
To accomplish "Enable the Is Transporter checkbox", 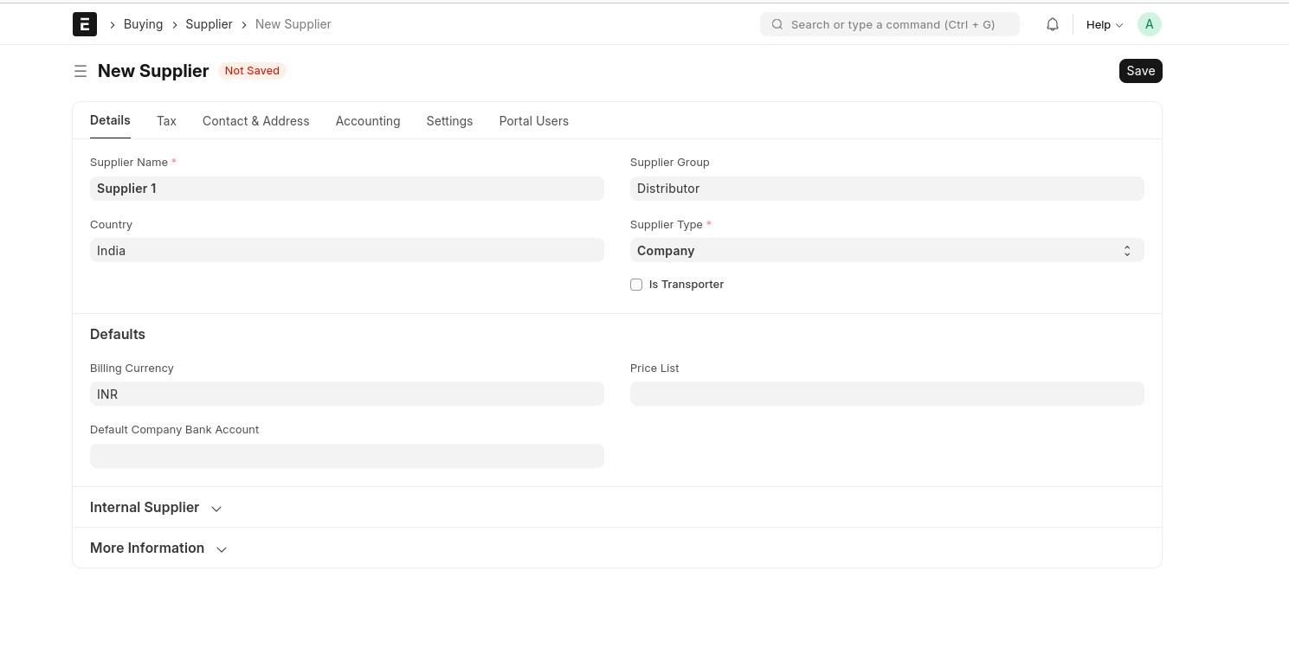I will pos(636,285).
